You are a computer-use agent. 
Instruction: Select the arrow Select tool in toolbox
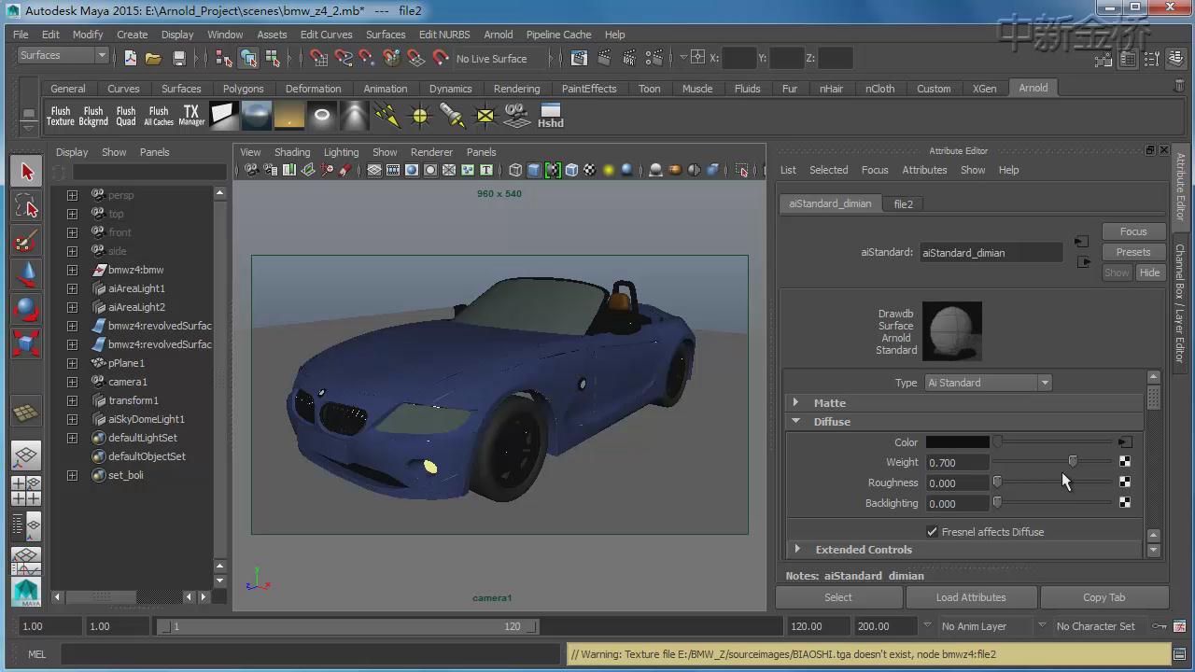click(x=26, y=172)
